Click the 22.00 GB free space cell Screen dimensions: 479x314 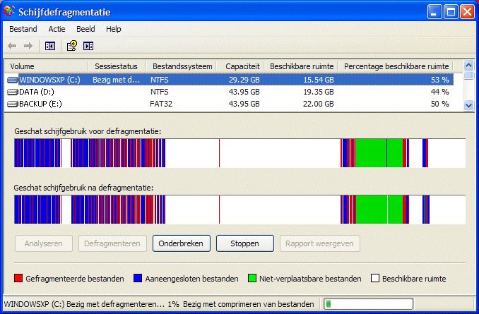[x=319, y=104]
